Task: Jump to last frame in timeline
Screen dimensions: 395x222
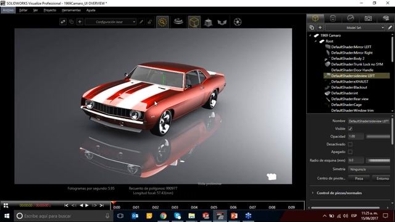Action: pos(101,205)
